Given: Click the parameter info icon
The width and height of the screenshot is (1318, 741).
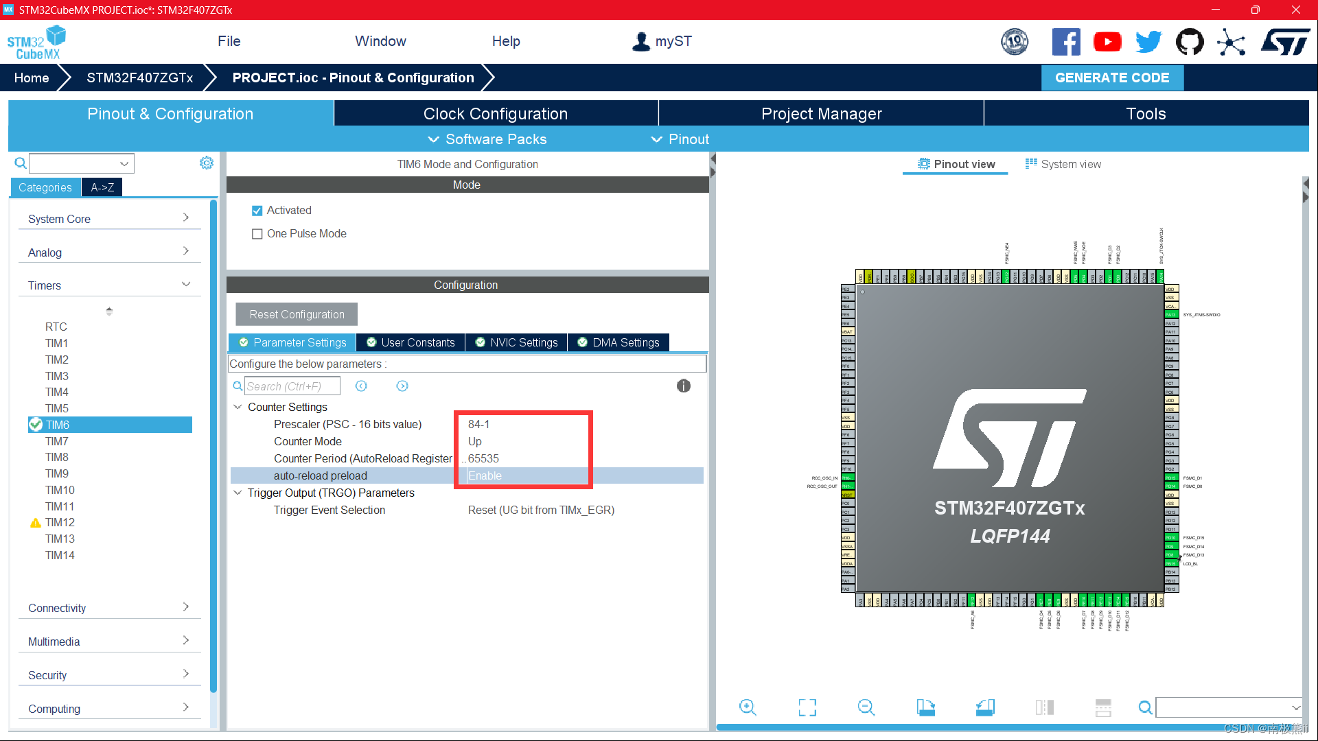Looking at the screenshot, I should [x=683, y=386].
